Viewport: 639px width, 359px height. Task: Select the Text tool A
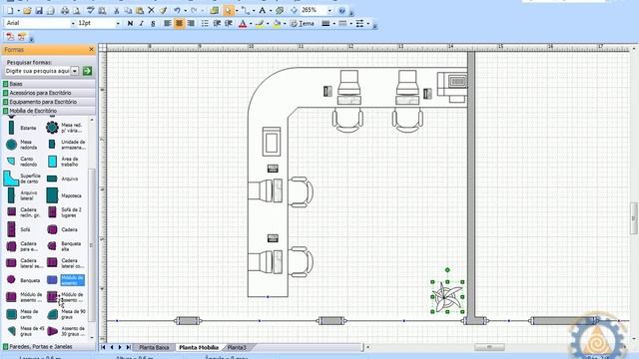(x=263, y=11)
